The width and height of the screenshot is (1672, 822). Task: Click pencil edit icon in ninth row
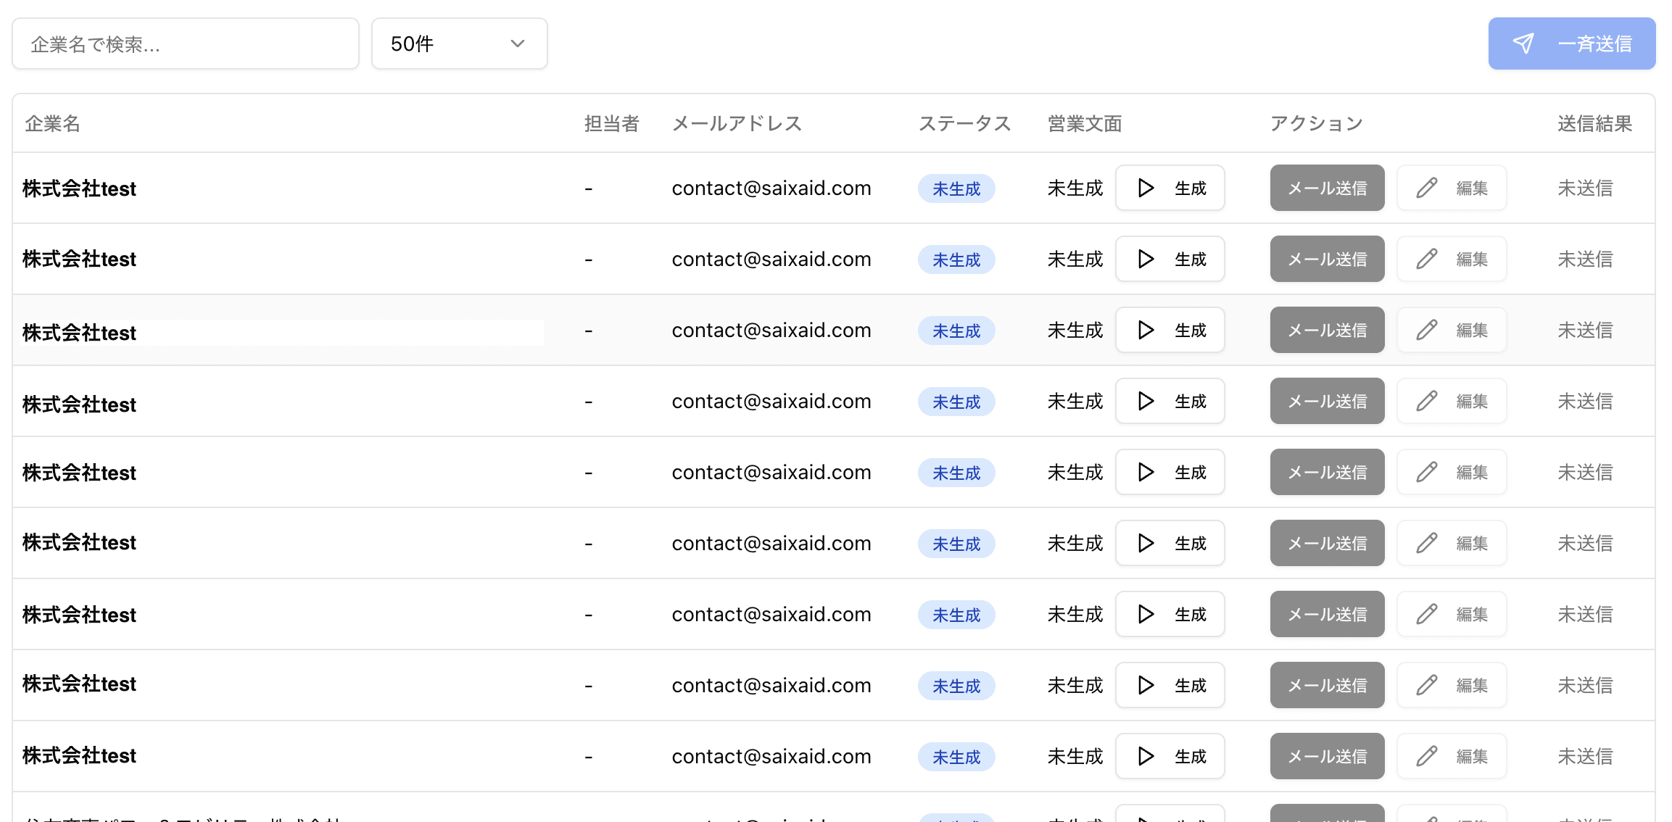pos(1426,756)
